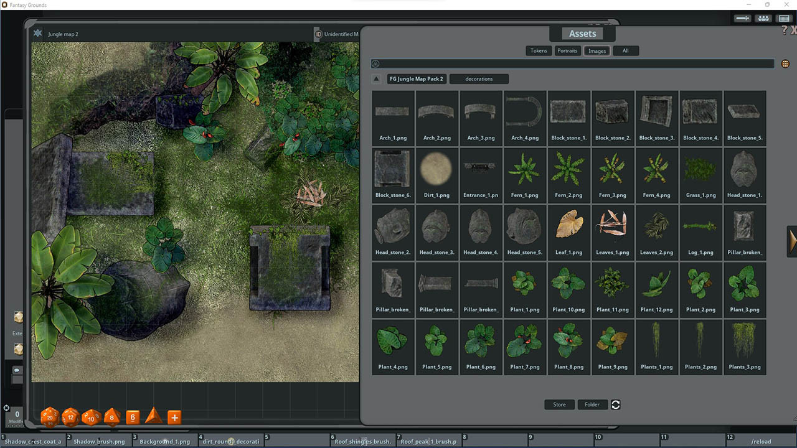The image size is (797, 448).
Task: Click the Folder button
Action: tap(592, 404)
